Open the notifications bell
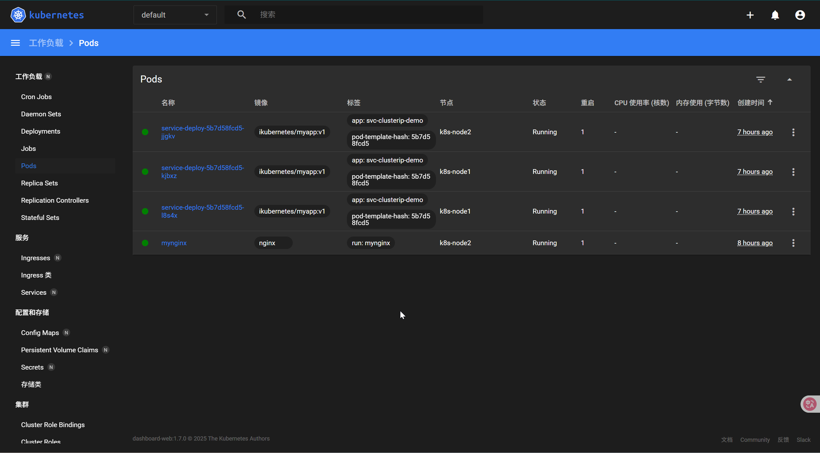 click(x=775, y=15)
